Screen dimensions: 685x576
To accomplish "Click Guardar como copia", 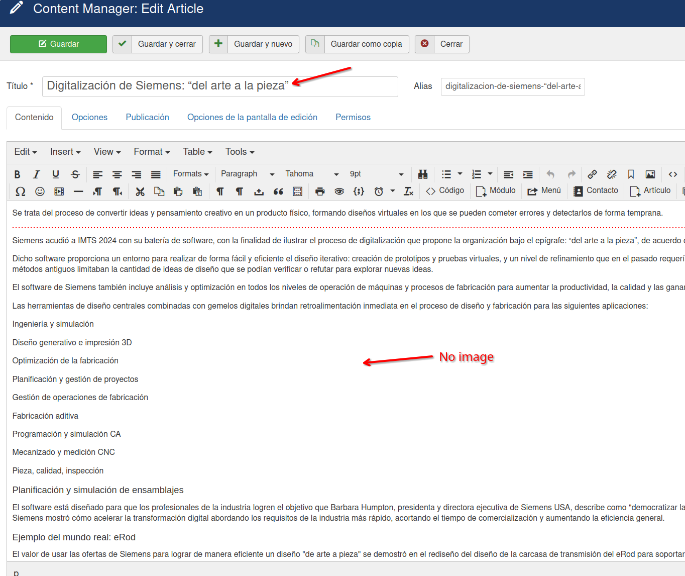I will (357, 44).
